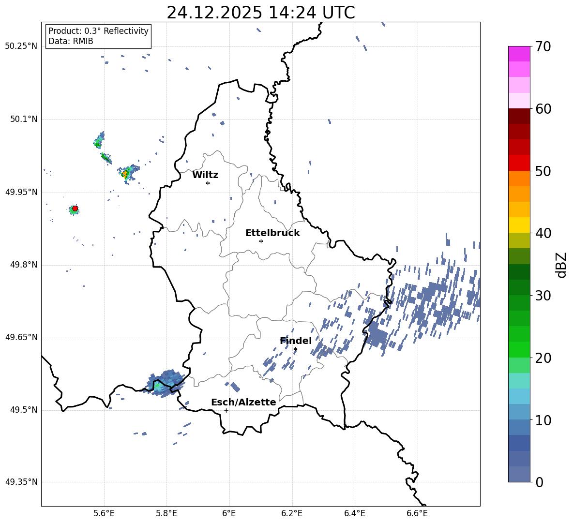This screenshot has height=523, width=573.
Task: Click the 70 colorbar tick label
Action: tap(543, 47)
